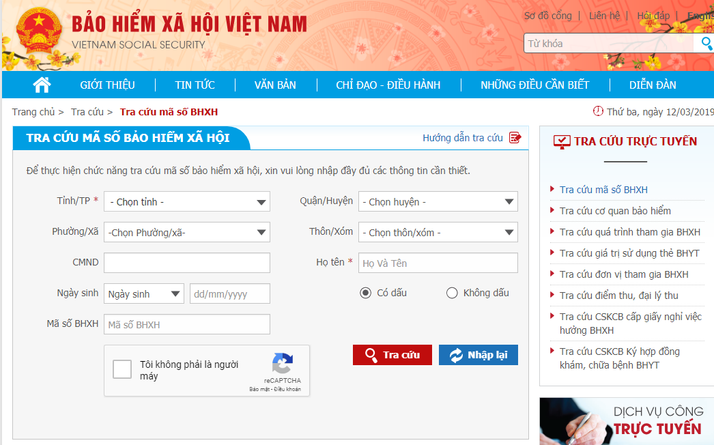Open the Chọn tỉnh province dropdown
The width and height of the screenshot is (714, 445).
187,202
